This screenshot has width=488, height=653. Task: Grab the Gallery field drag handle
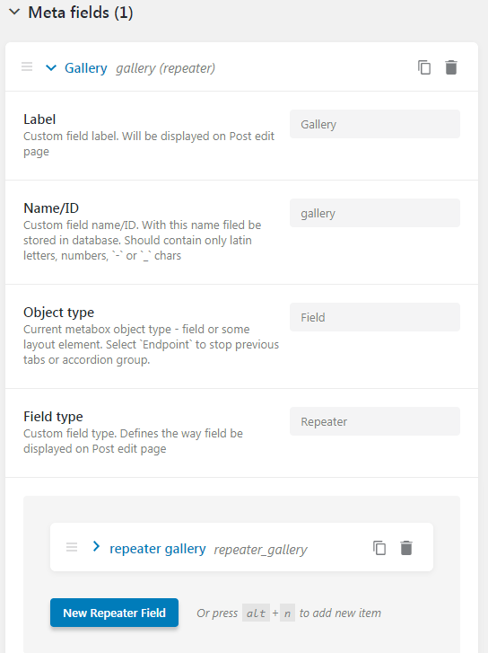point(27,67)
